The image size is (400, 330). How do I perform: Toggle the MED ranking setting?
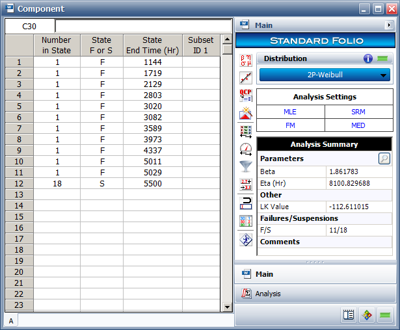click(x=358, y=125)
